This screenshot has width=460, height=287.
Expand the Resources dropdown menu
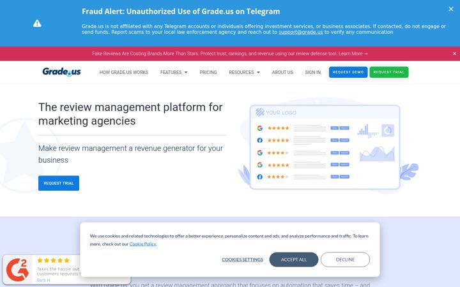(244, 72)
